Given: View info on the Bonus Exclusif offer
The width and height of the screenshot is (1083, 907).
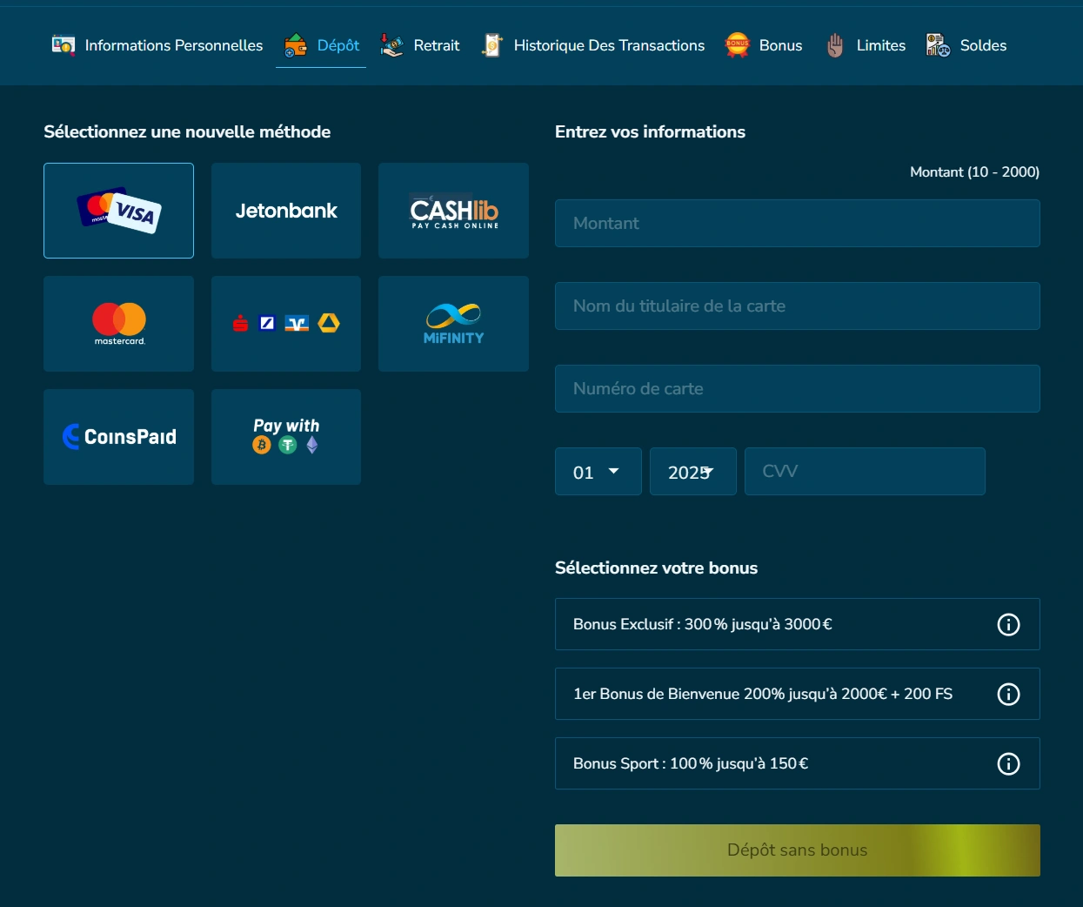Looking at the screenshot, I should 1008,624.
